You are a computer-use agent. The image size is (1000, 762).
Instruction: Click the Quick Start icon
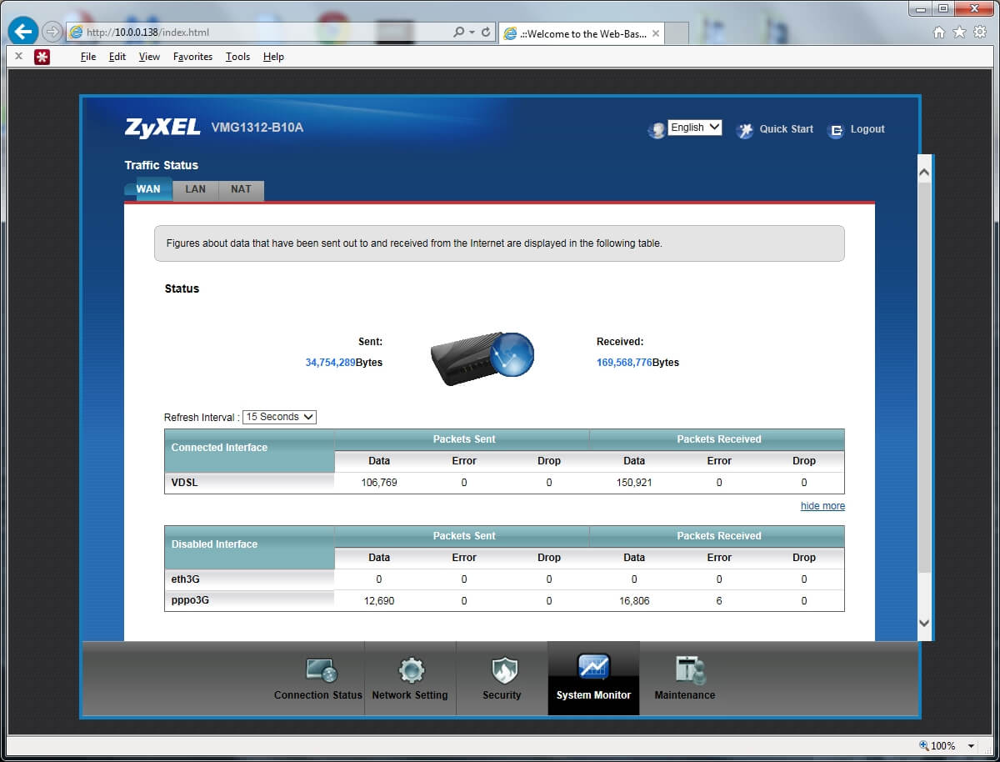744,130
